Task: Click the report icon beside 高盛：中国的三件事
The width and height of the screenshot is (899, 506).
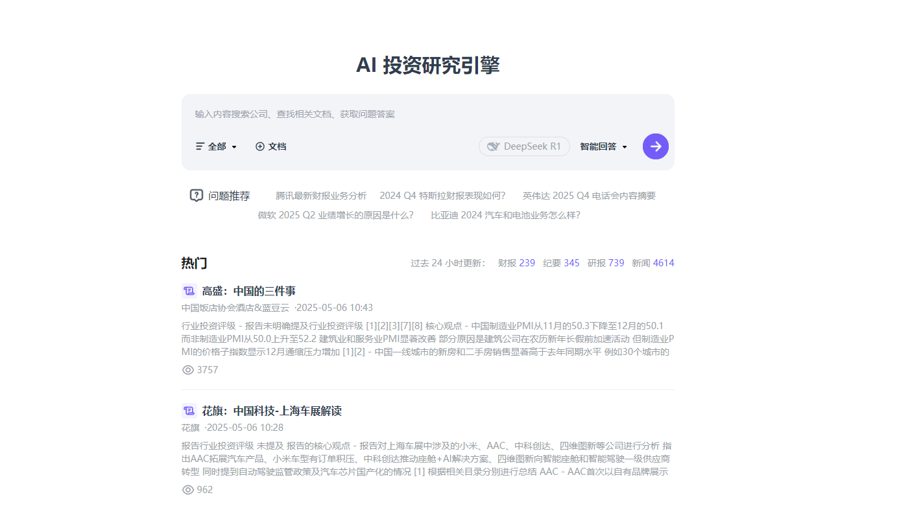Action: [189, 291]
